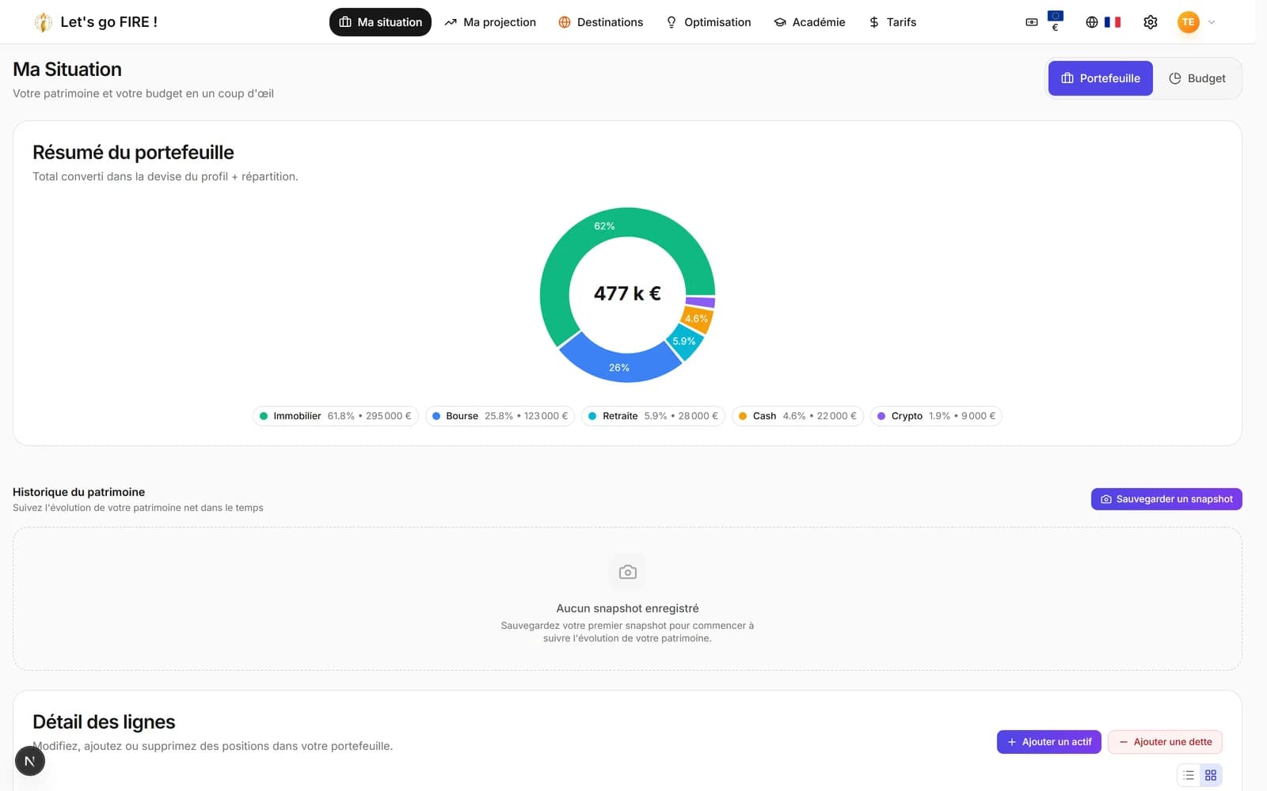The height and width of the screenshot is (791, 1267).
Task: Click Sauvegarder un snapshot button
Action: pos(1166,499)
